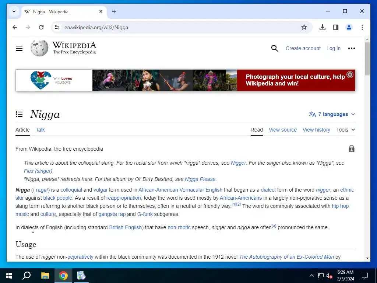377x283 pixels.
Task: Open the three-dot personal tools menu
Action: coord(351,48)
